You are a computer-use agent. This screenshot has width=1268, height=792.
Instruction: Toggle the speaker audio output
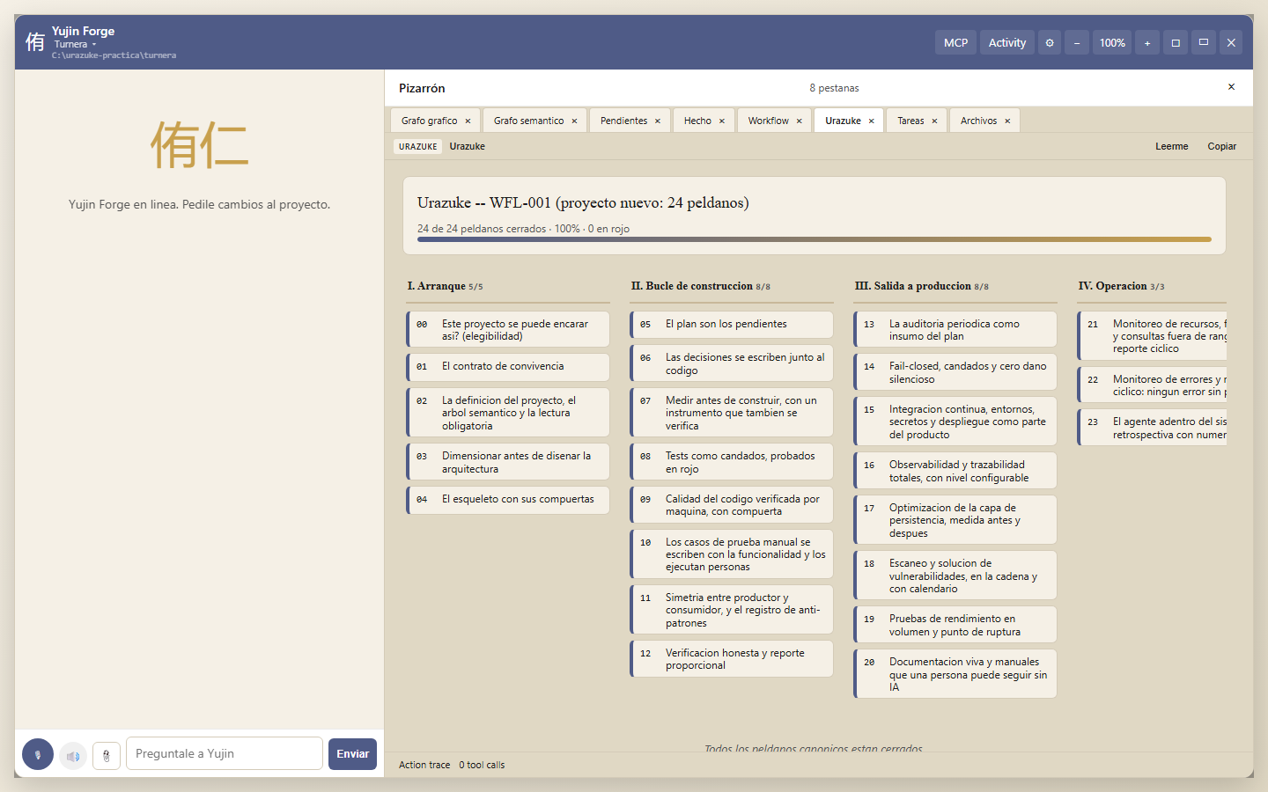point(73,755)
